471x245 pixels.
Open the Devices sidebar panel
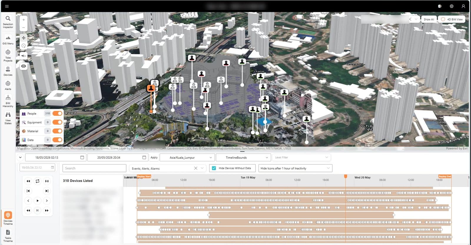(8, 71)
